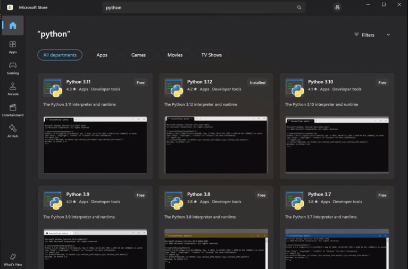Image resolution: width=408 pixels, height=269 pixels.
Task: Click the Free button for Python 3.11
Action: click(140, 83)
